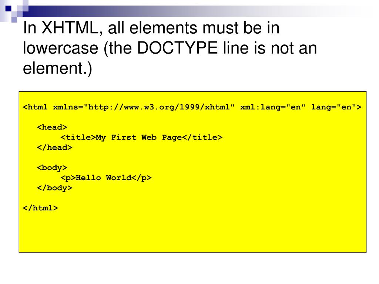
Task: Select the closing </head> tag line
Action: (x=54, y=147)
